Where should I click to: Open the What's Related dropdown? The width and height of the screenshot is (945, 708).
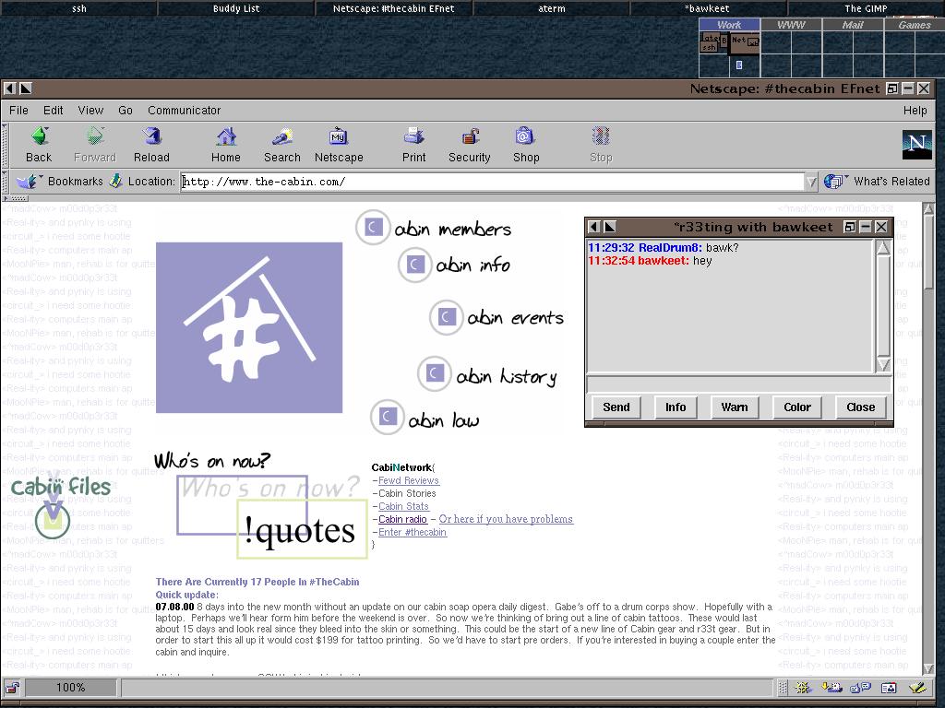click(877, 181)
